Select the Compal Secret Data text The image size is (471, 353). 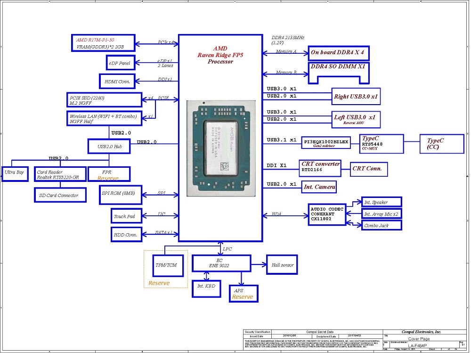point(320,332)
